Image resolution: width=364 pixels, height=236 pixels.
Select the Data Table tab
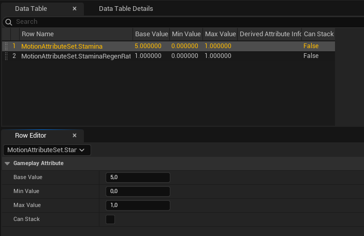pos(32,9)
